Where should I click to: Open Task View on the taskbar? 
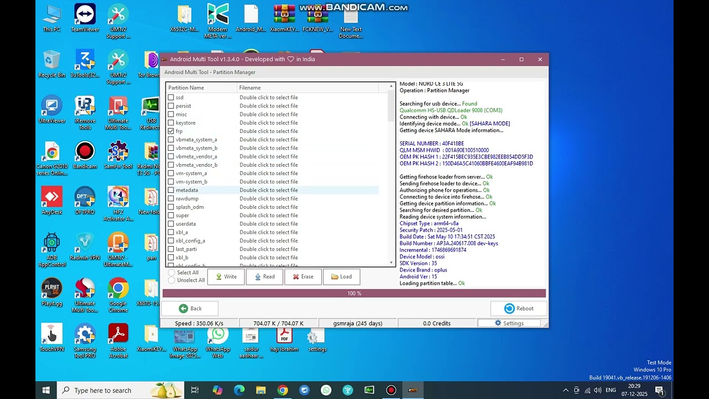tap(195, 390)
